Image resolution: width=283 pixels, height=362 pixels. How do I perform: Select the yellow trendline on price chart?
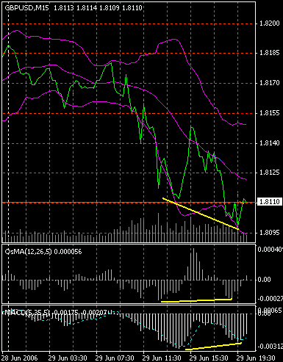201,214
